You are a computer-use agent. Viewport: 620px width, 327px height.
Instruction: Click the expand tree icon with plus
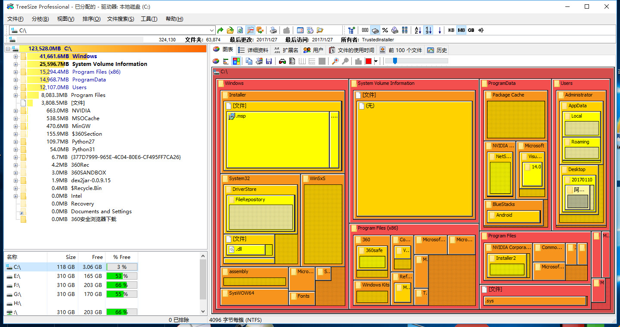click(x=352, y=30)
